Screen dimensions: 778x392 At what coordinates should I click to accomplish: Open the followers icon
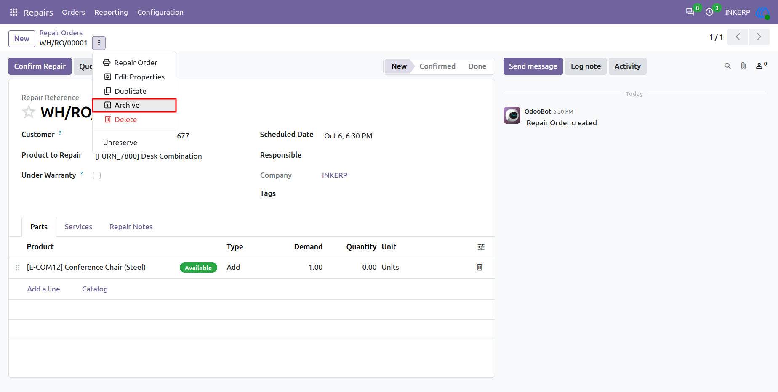(x=761, y=66)
